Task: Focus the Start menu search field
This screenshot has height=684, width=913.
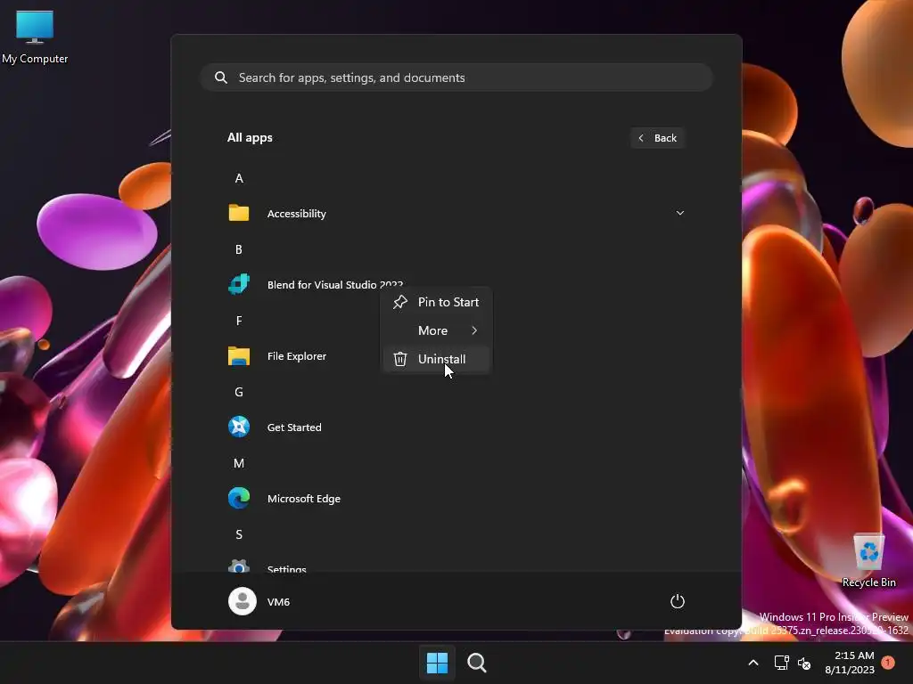Action: tap(457, 77)
